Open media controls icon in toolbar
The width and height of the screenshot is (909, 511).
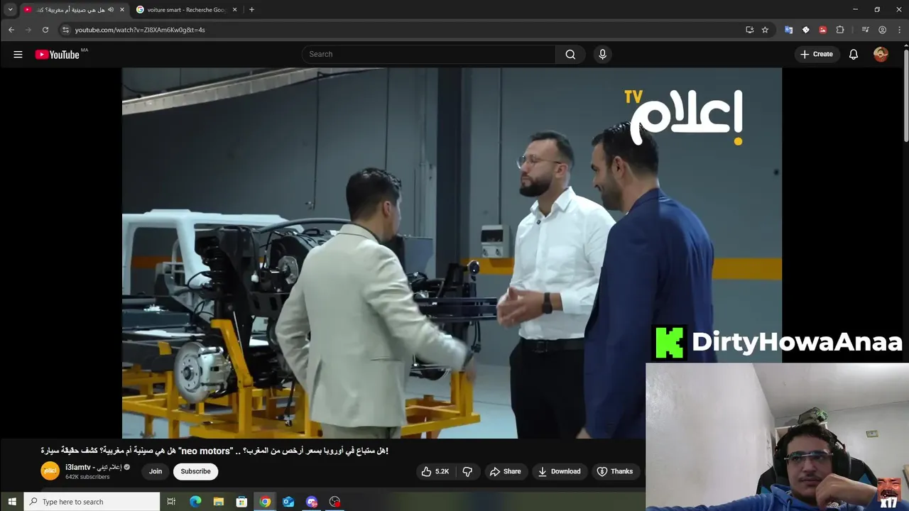(x=865, y=30)
